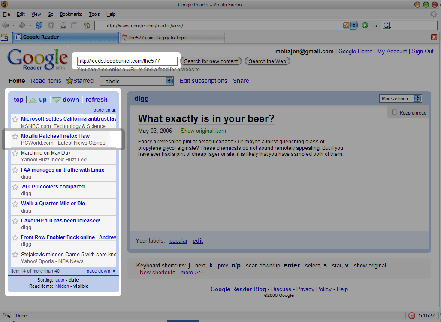Click the browser back arrow icon
The width and height of the screenshot is (441, 322).
coord(6,25)
